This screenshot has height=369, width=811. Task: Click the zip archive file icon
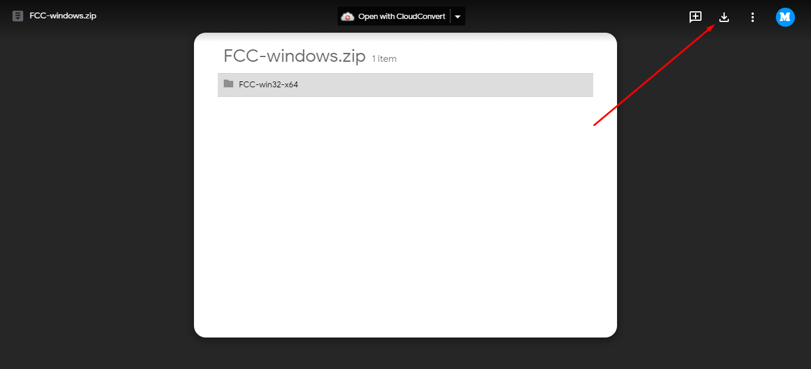[x=18, y=16]
